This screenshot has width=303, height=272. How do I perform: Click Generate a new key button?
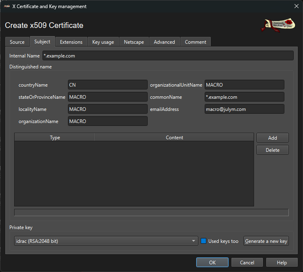point(266,241)
